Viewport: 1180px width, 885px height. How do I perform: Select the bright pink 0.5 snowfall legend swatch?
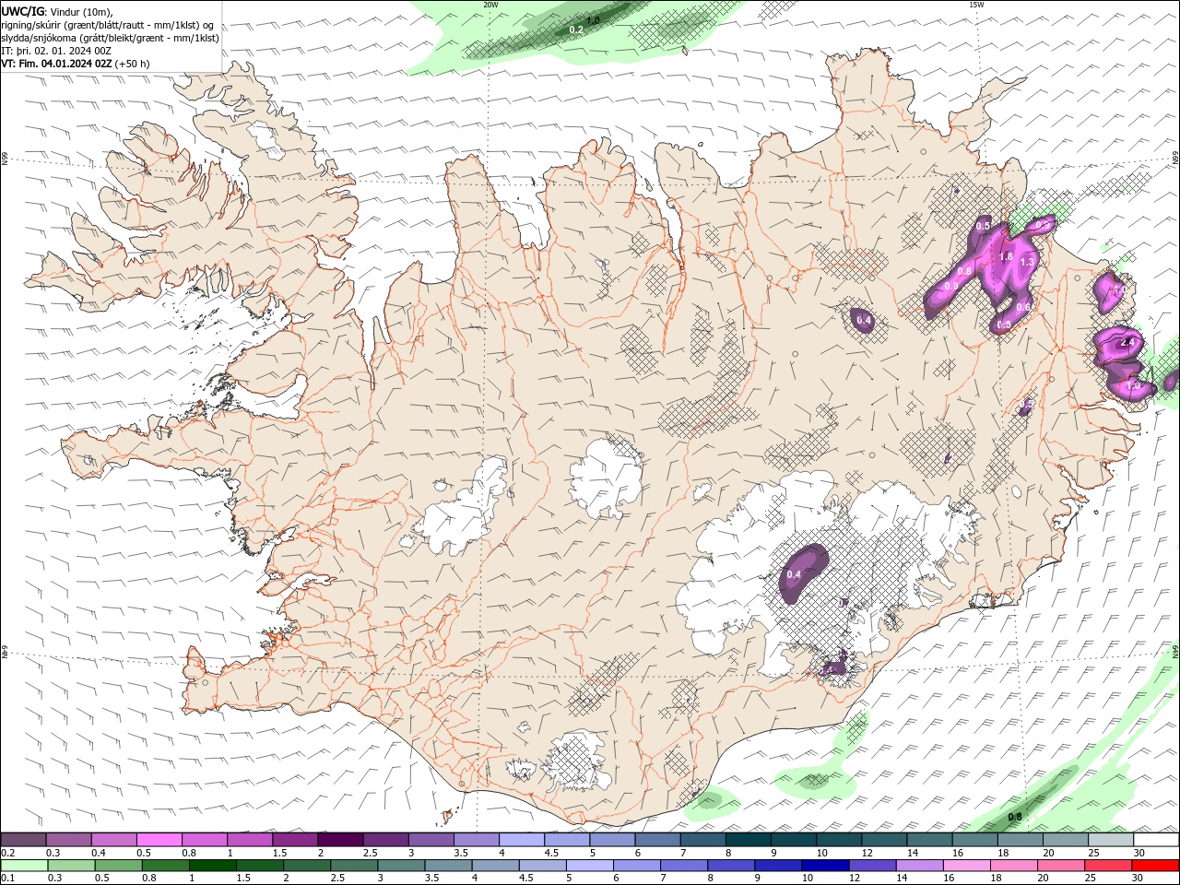159,840
